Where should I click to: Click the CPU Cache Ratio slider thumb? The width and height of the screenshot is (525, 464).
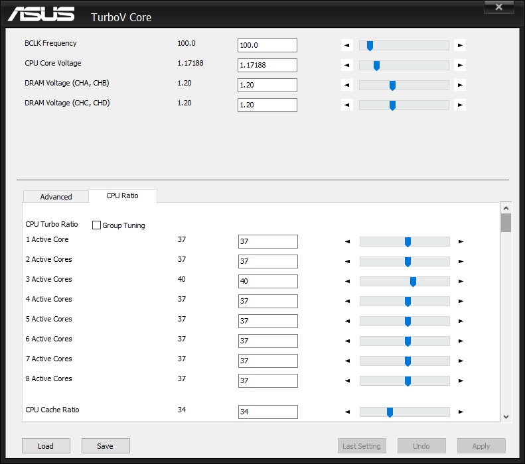pyautogui.click(x=390, y=412)
